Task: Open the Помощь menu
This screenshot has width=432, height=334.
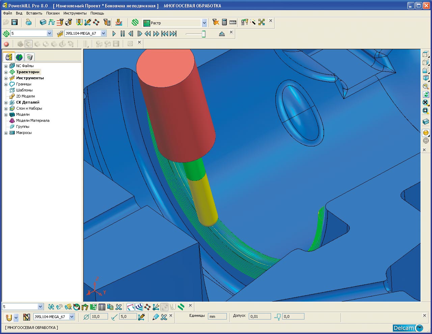Action: point(97,13)
